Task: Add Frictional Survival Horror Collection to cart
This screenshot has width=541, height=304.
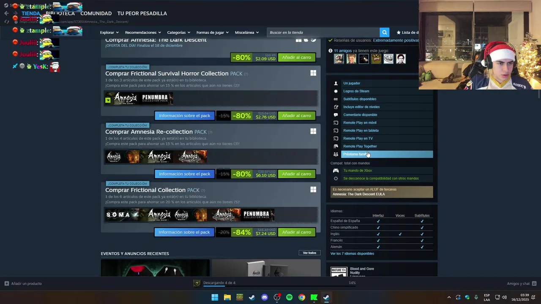Action: tap(296, 116)
